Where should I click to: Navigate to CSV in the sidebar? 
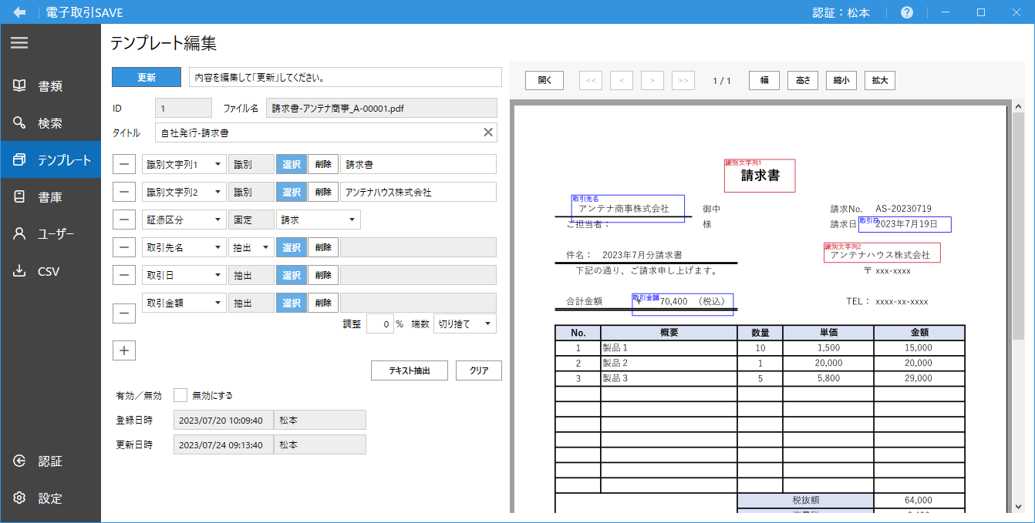point(49,271)
